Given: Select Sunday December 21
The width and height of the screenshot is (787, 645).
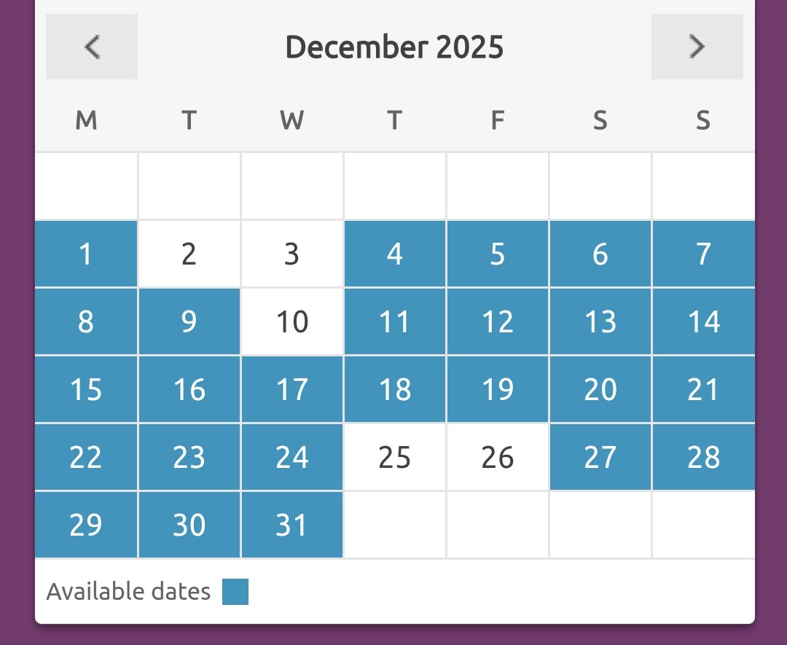Looking at the screenshot, I should [x=703, y=389].
